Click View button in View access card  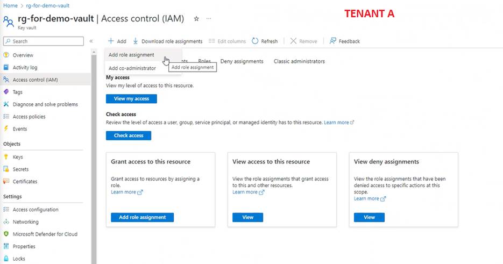point(247,217)
